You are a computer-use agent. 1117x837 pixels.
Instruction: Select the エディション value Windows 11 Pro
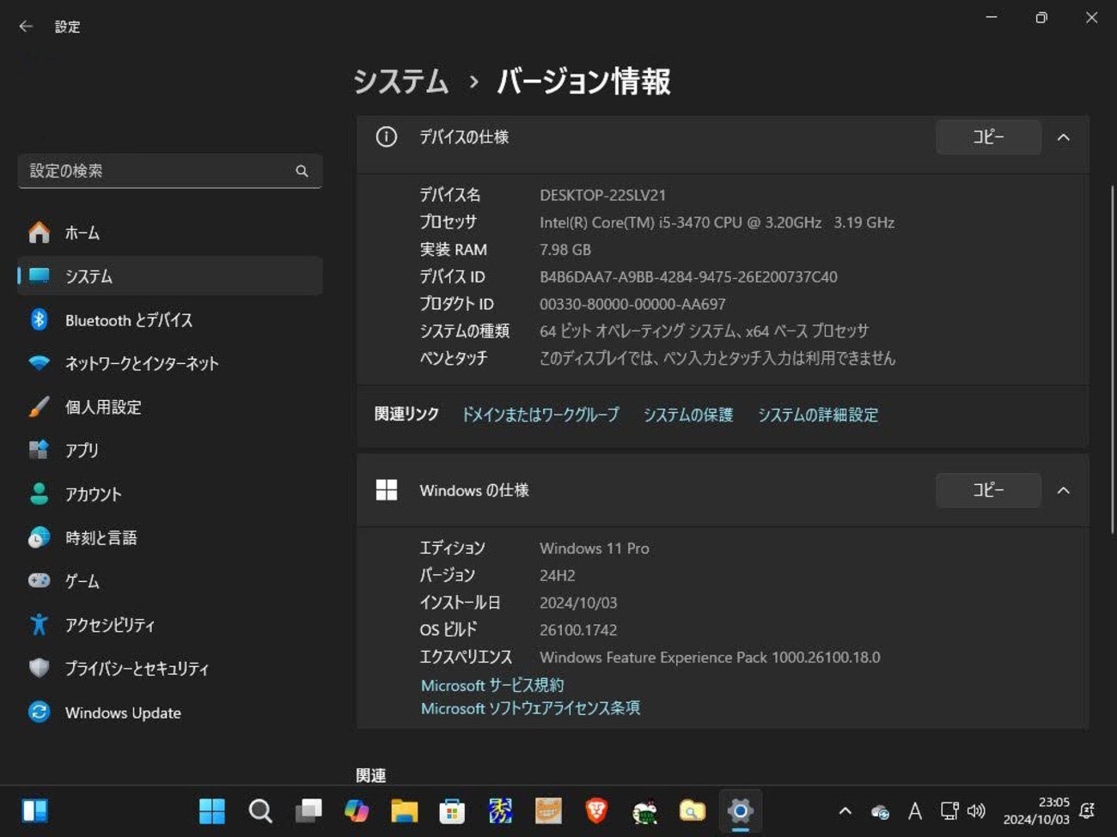(x=595, y=549)
